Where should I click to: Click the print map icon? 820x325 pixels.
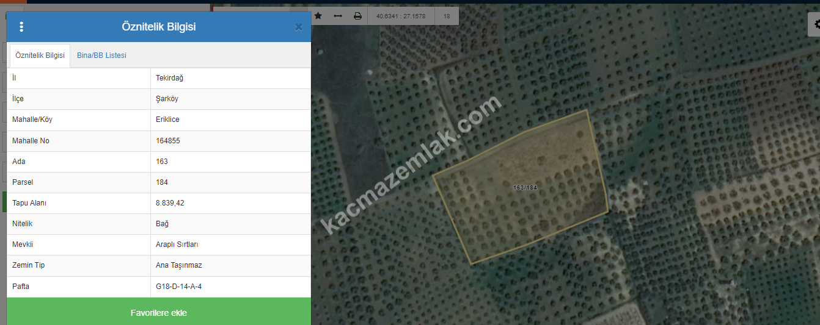[x=357, y=16]
